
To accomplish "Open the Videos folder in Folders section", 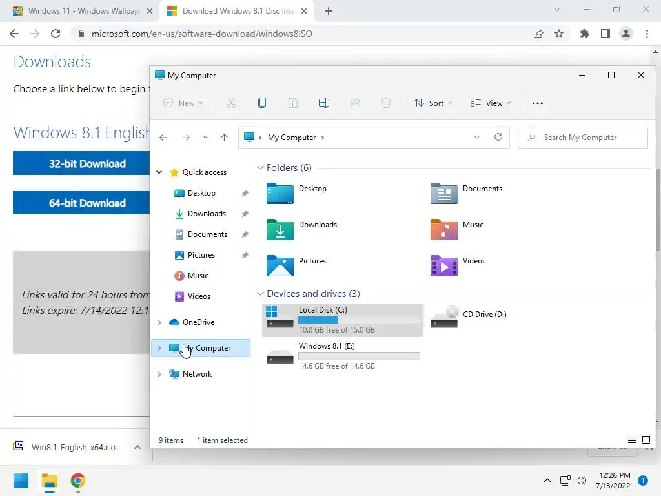I will pyautogui.click(x=458, y=265).
